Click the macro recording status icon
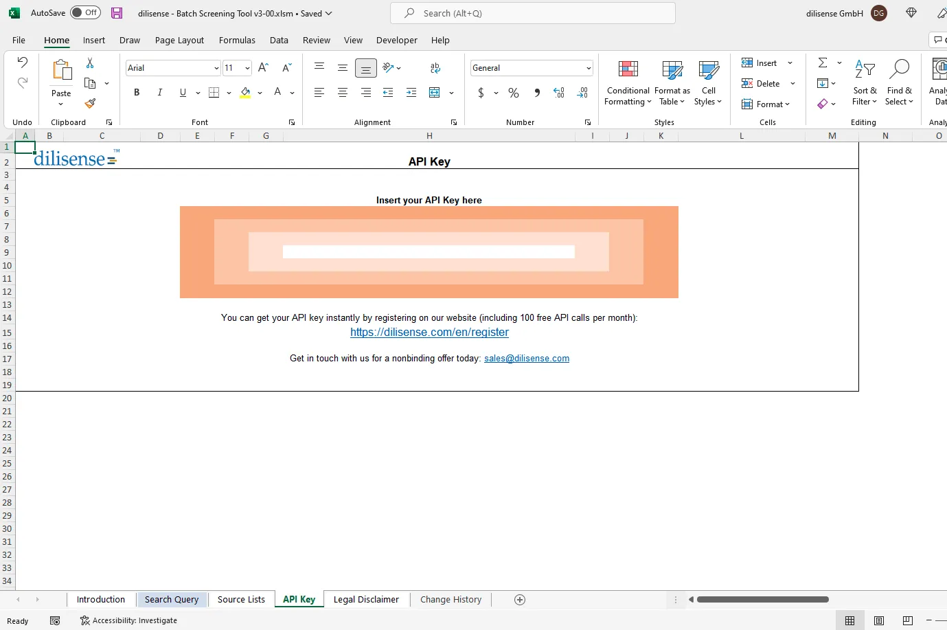 55,620
